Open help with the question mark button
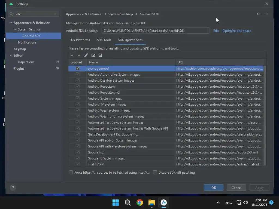Viewport: 279px width, 209px height. (13, 188)
